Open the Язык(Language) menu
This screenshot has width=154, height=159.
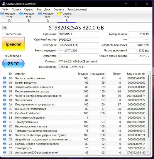click(x=77, y=9)
